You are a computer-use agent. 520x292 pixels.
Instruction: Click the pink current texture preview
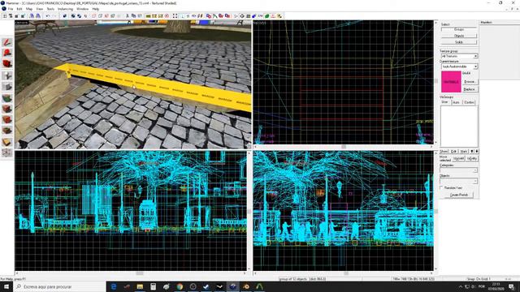point(451,81)
